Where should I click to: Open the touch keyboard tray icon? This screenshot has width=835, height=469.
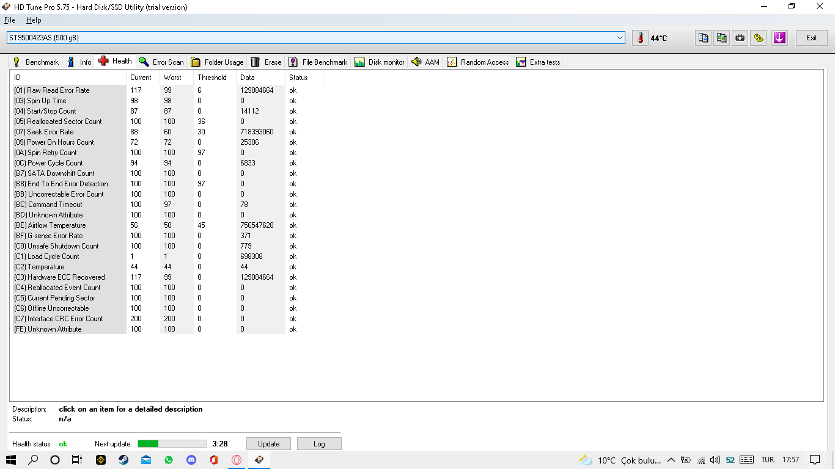(746, 460)
